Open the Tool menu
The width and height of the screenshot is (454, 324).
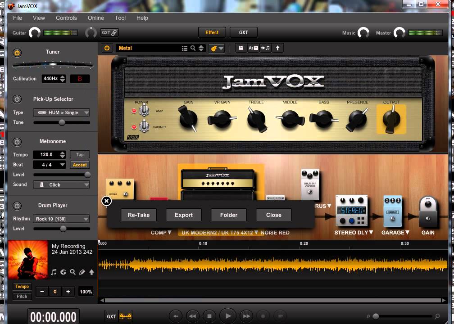pos(120,18)
